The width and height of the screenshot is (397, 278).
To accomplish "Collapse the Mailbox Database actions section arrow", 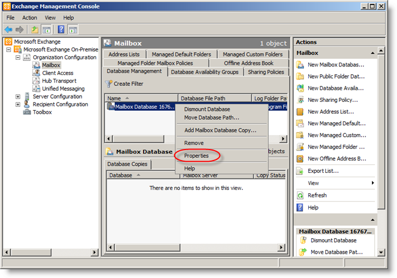I will pyautogui.click(x=373, y=220).
